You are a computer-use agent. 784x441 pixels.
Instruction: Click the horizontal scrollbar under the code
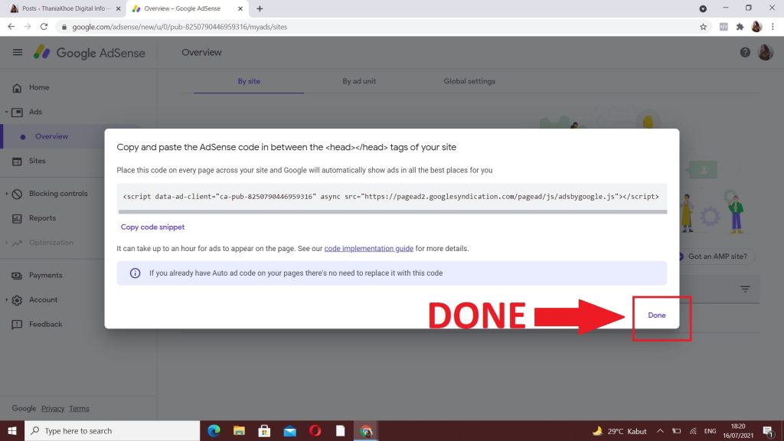(x=393, y=211)
